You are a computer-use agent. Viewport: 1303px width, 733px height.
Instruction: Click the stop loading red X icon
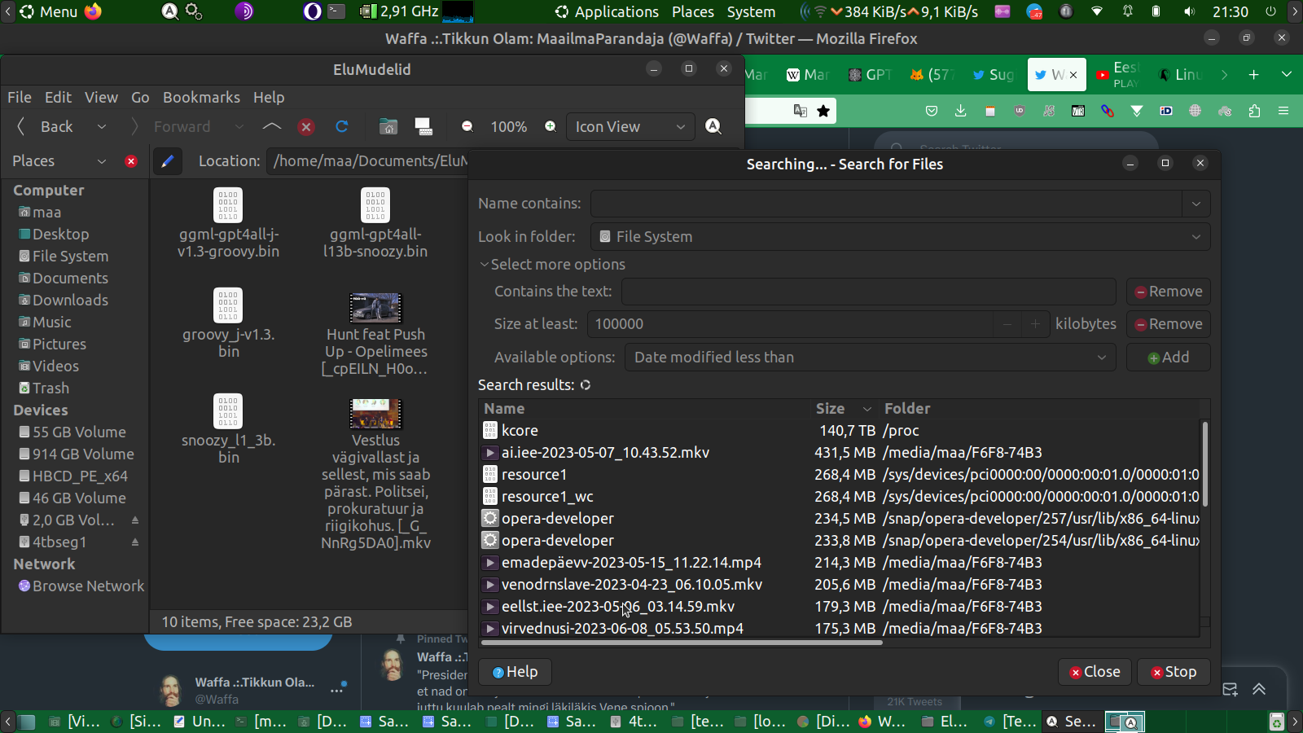(306, 126)
